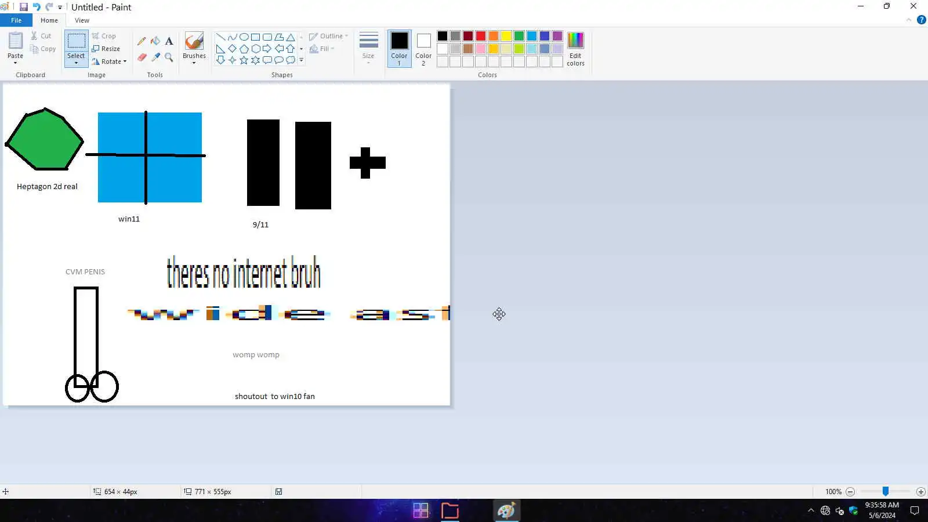Pick the Diamond shape
Viewport: 928px width, 522px height.
(232, 49)
